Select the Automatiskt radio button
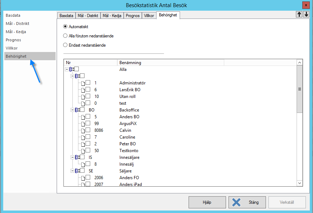This screenshot has width=313, height=213. [x=65, y=26]
